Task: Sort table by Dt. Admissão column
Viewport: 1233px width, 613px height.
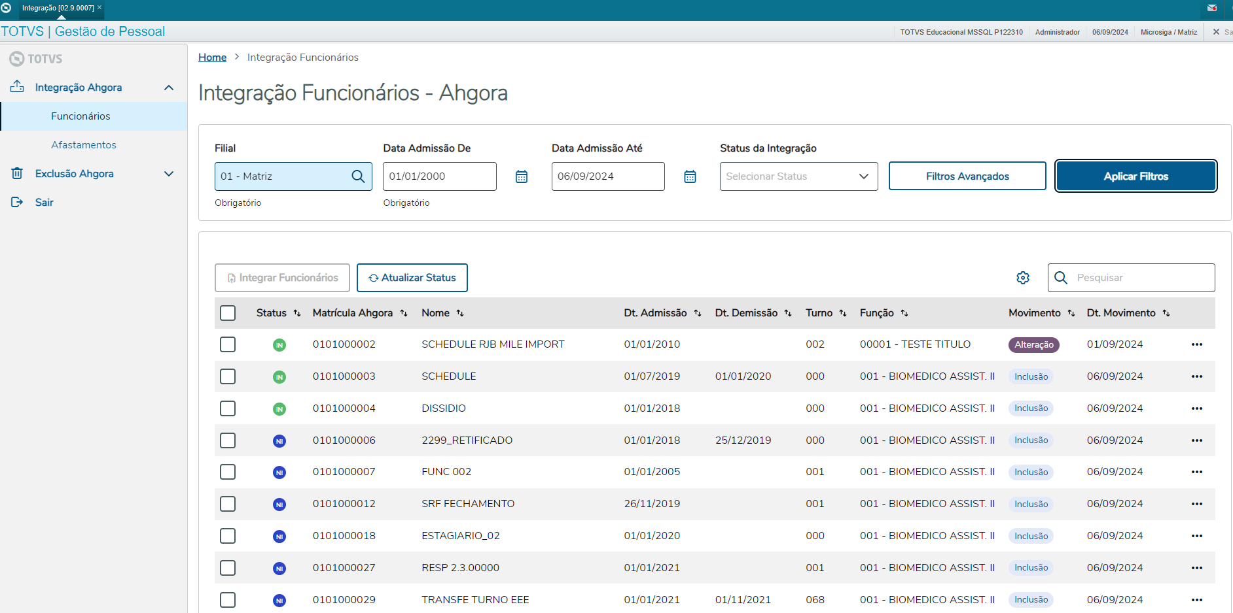Action: coord(698,313)
